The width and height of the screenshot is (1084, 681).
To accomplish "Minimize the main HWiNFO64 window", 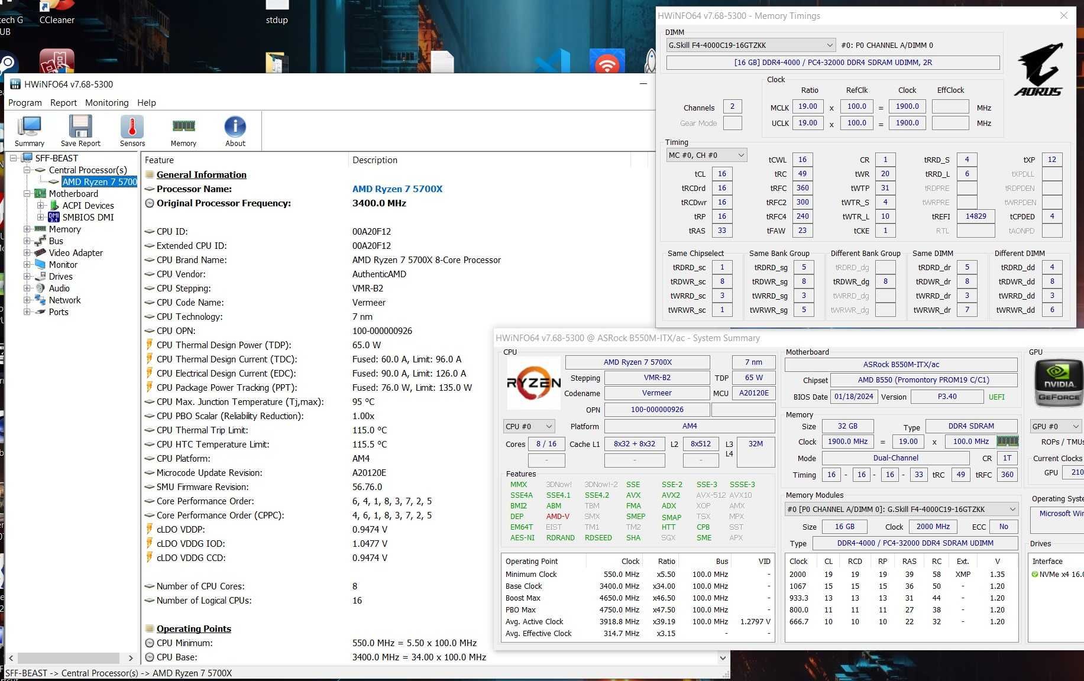I will (643, 84).
